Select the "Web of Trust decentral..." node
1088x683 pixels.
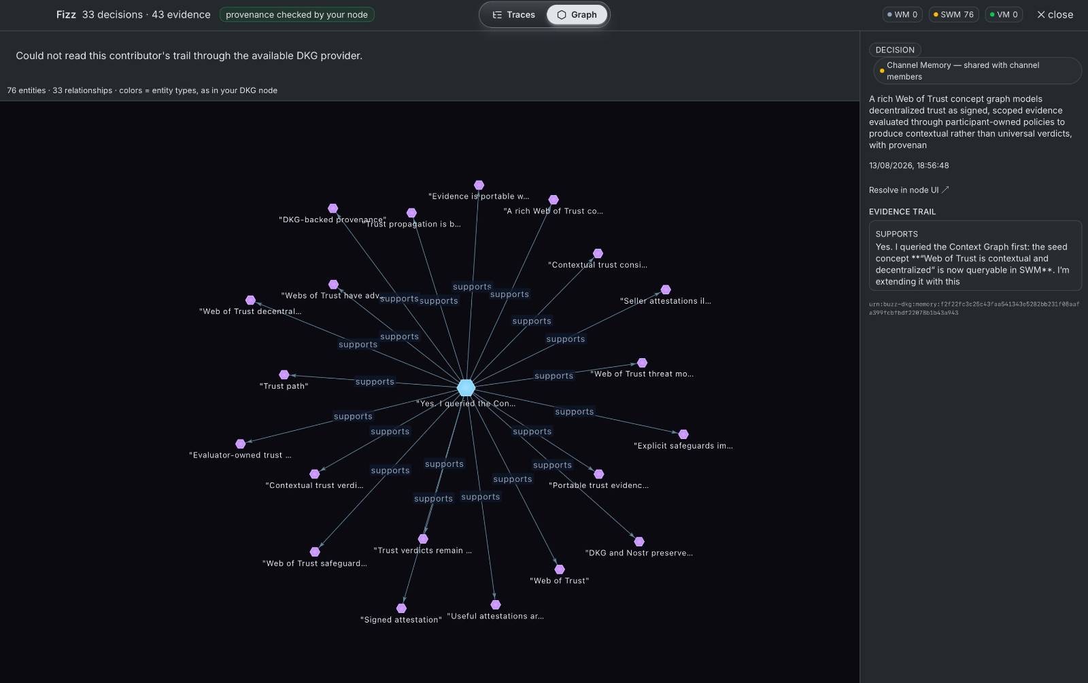(250, 300)
